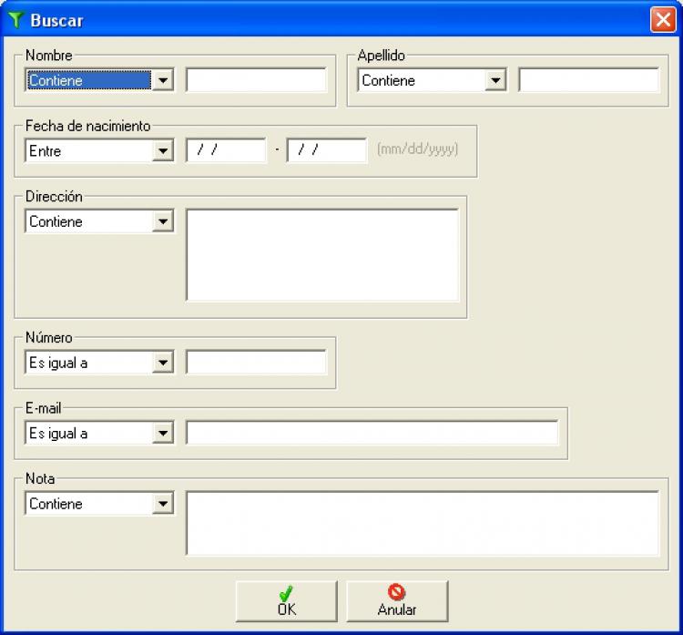Click the E-mail group label
The width and height of the screenshot is (683, 635).
click(43, 408)
